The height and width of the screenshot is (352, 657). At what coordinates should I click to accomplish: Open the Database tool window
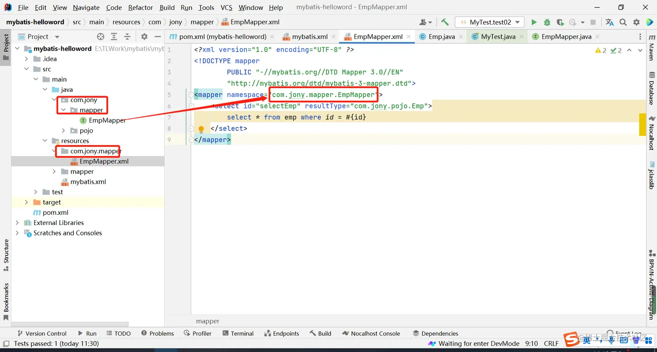tap(651, 88)
